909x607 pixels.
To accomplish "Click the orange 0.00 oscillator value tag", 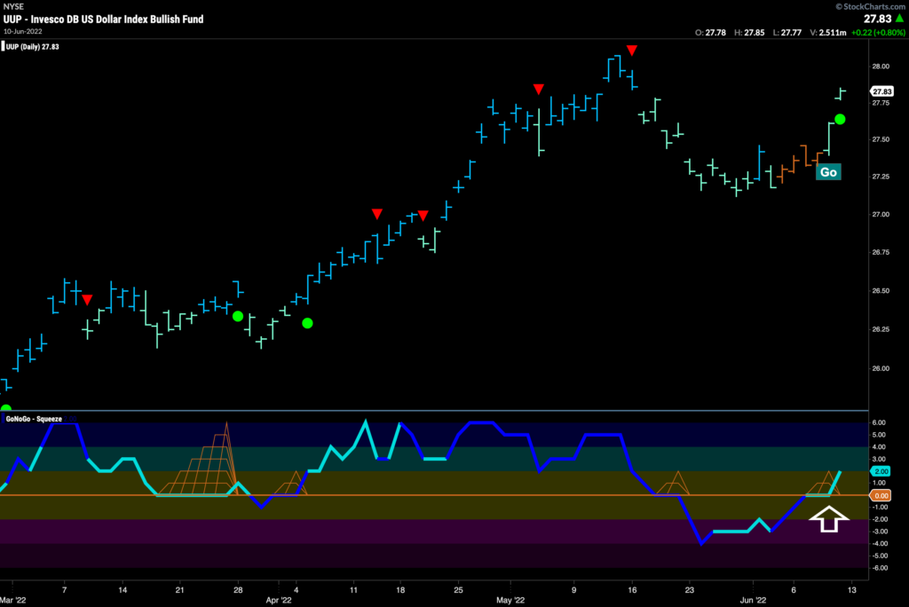I will click(x=881, y=496).
